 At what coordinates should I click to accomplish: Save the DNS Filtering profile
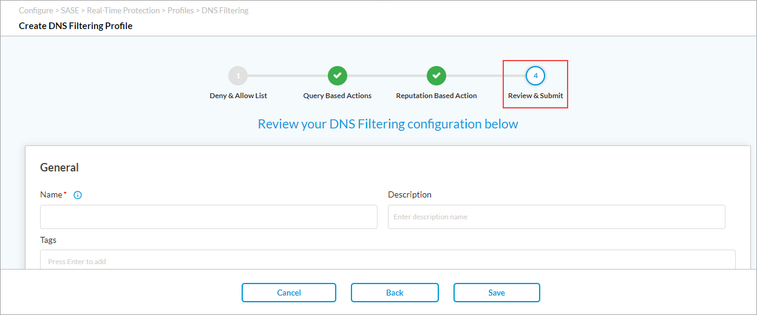tap(497, 293)
